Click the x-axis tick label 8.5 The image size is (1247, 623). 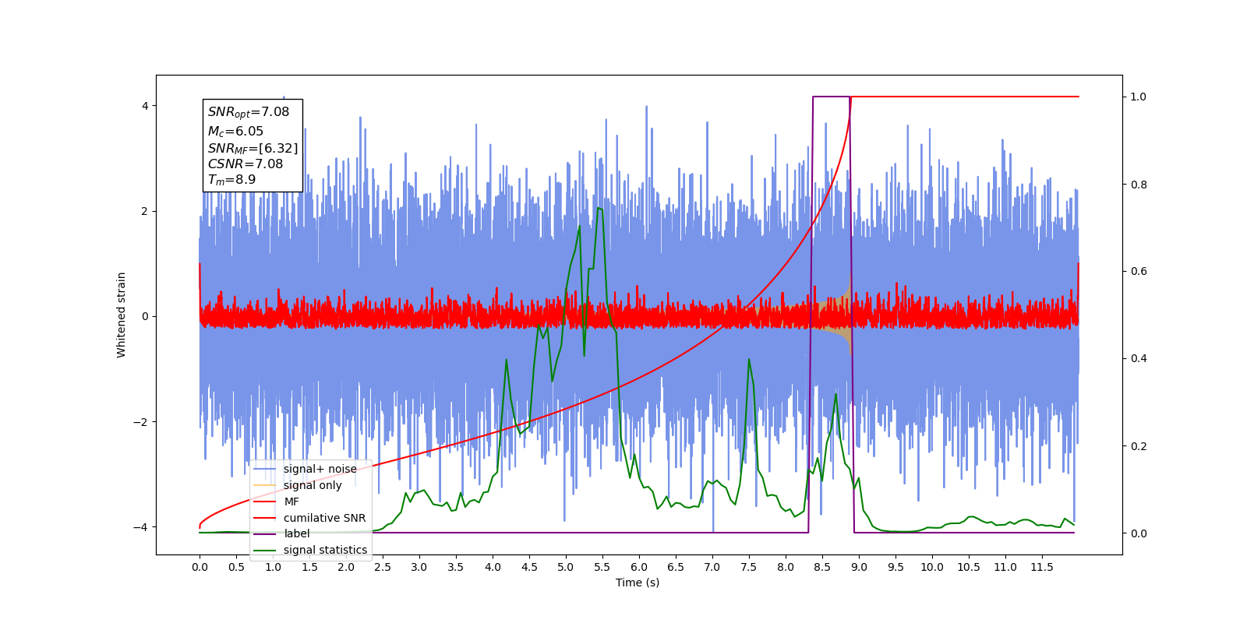pos(822,567)
